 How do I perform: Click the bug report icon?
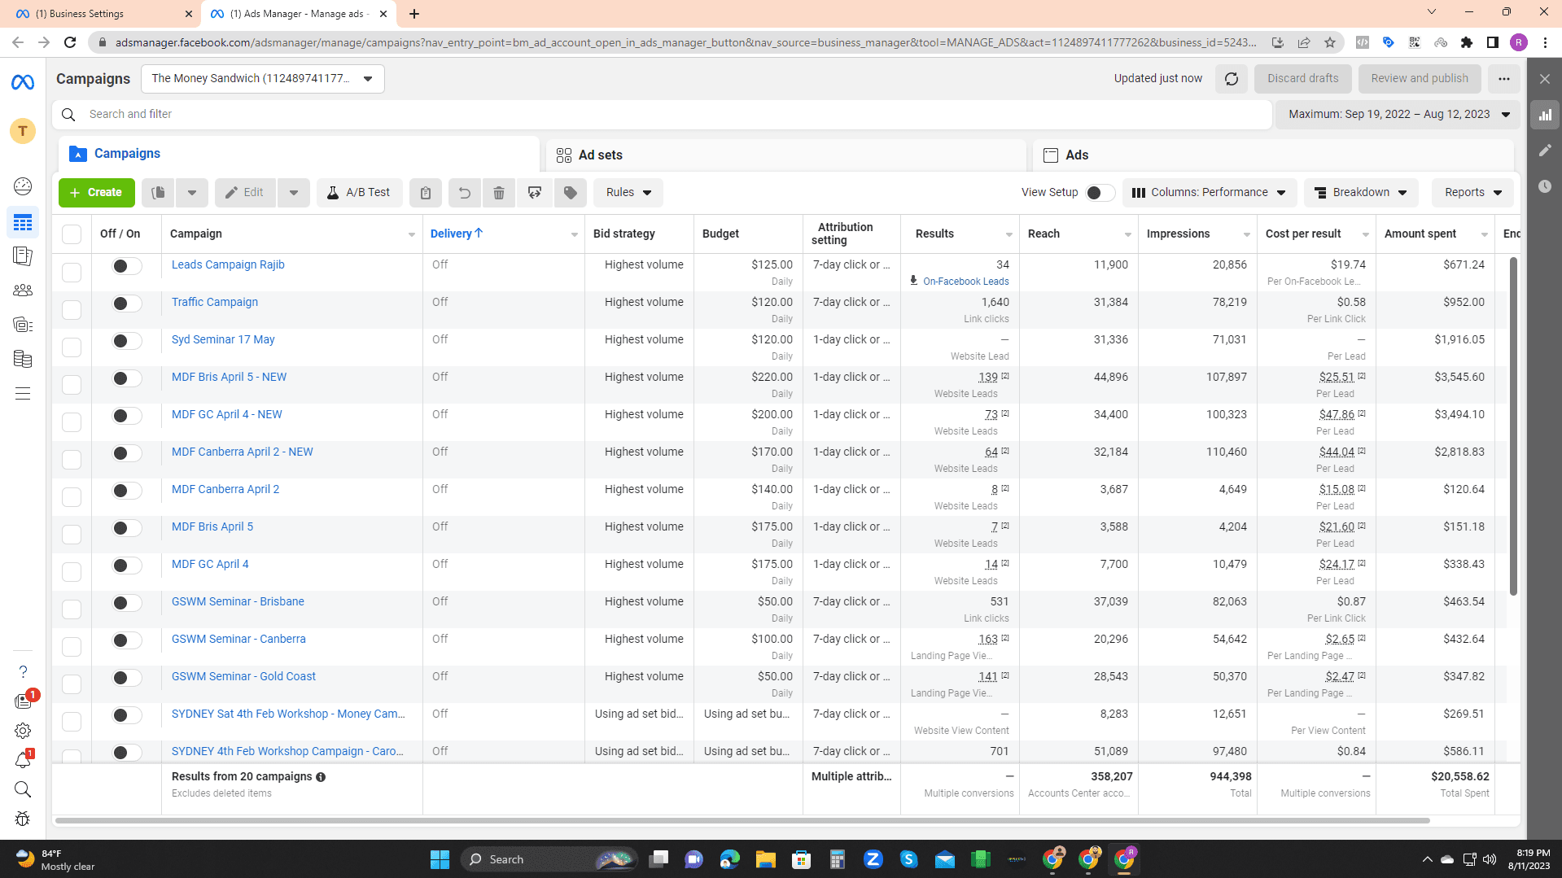coord(23,819)
